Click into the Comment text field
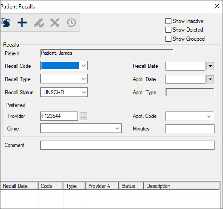Viewport: 223px width, 209px height. tap(127, 145)
